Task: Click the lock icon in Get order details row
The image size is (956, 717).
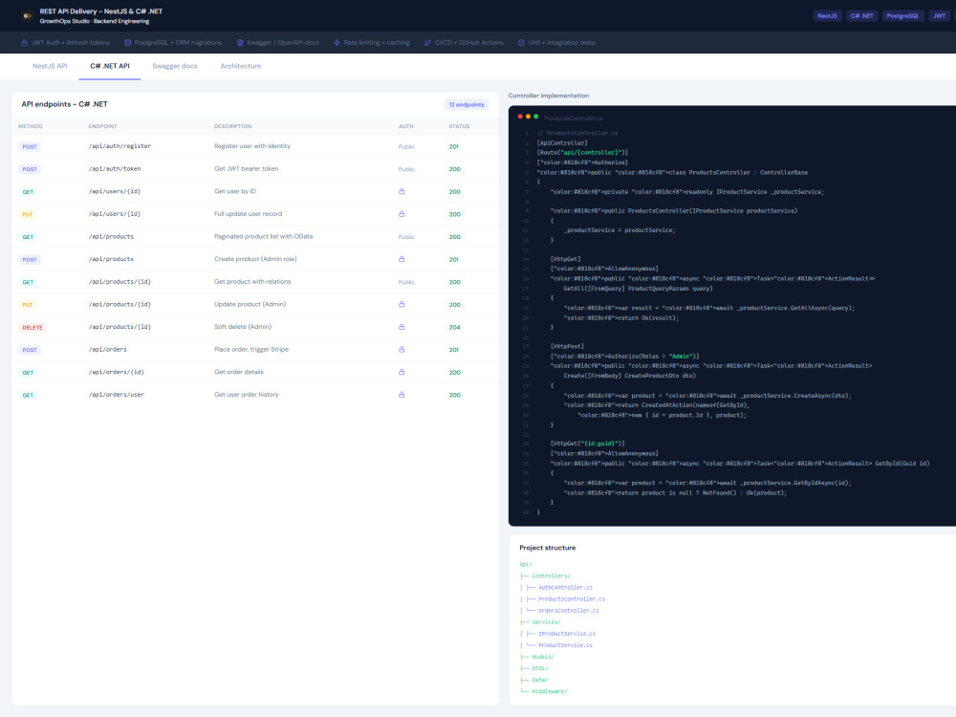Action: (x=402, y=372)
